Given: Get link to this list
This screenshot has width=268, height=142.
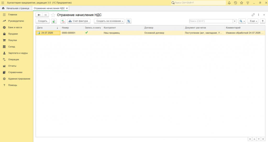Looking at the screenshot, I should [253, 15].
